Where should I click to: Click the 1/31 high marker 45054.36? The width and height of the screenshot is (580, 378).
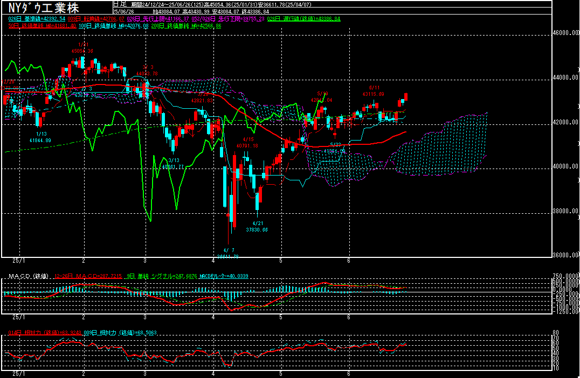point(82,48)
